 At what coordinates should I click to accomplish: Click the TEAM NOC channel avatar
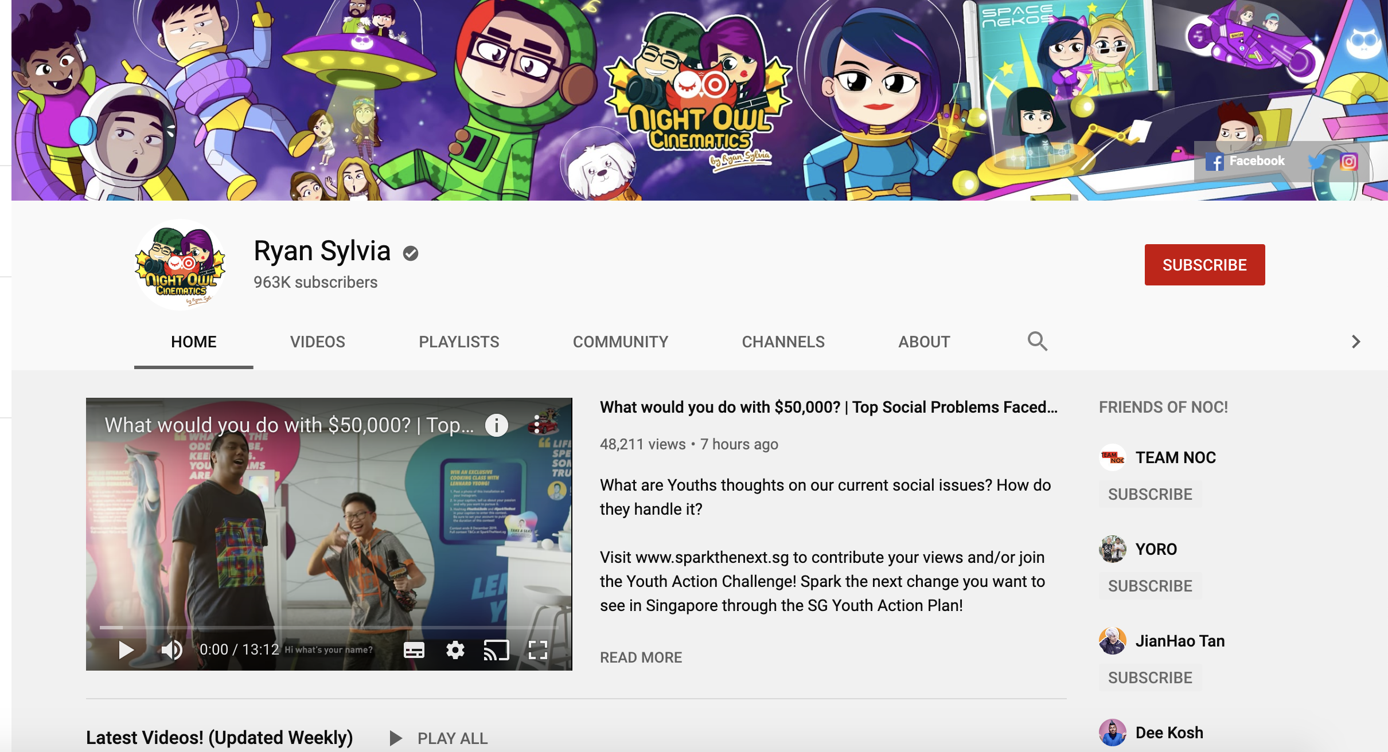point(1113,457)
